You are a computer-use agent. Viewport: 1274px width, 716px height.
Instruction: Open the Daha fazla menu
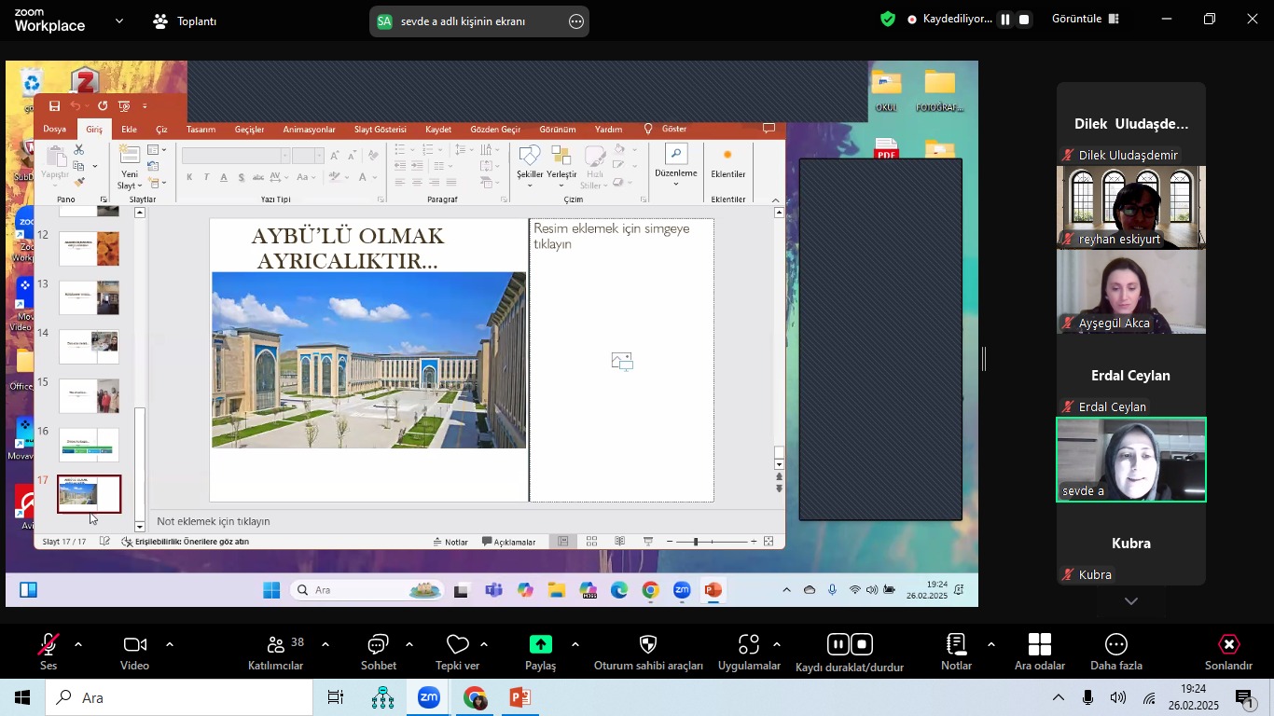[x=1115, y=653]
